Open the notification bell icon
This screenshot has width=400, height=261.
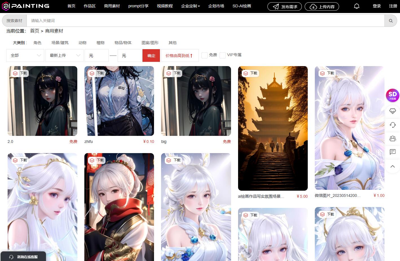point(356,6)
